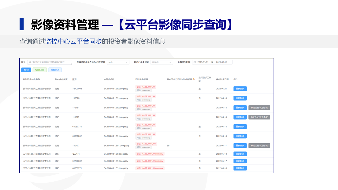Click account number 130407 in the table
Viewport: 338px width, 190px height.
[76, 146]
